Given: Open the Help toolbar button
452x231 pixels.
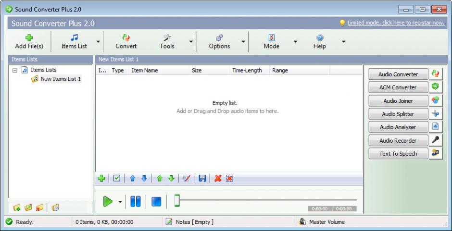Looking at the screenshot, I should [x=319, y=42].
